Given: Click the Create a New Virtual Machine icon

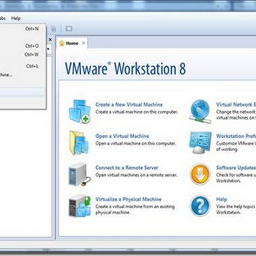Looking at the screenshot, I should 79,111.
